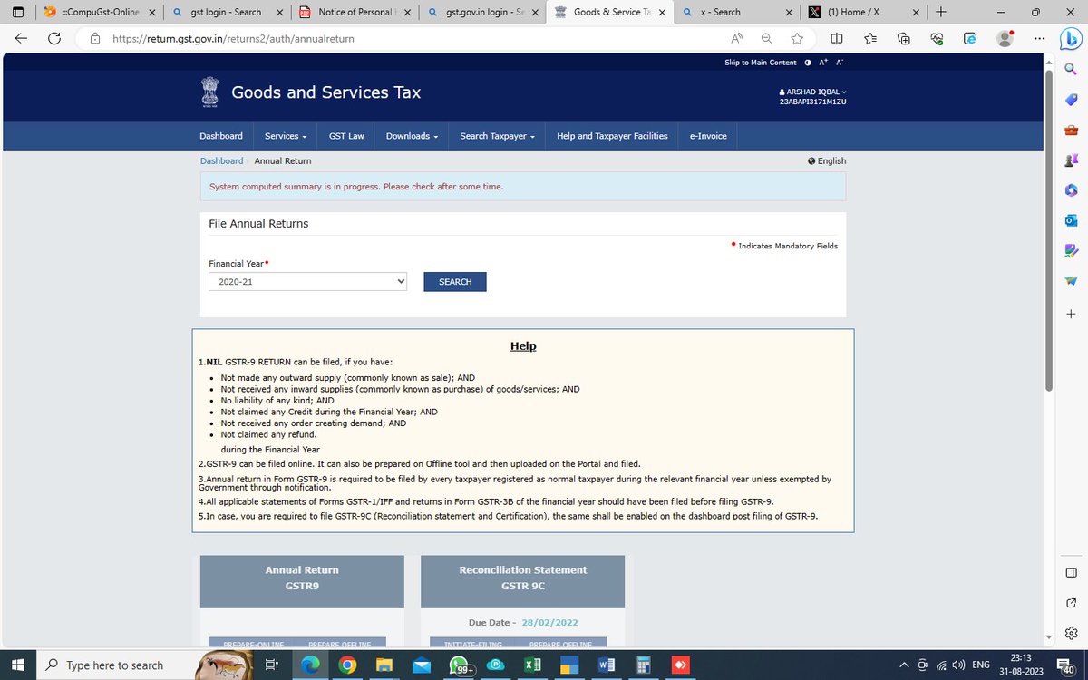The image size is (1088, 680).
Task: Add page to favorites star icon
Action: coord(797,39)
